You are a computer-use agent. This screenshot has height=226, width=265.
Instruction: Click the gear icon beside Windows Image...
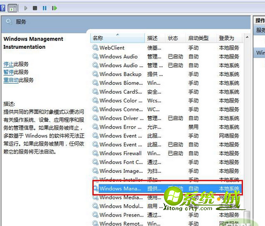[95, 171]
